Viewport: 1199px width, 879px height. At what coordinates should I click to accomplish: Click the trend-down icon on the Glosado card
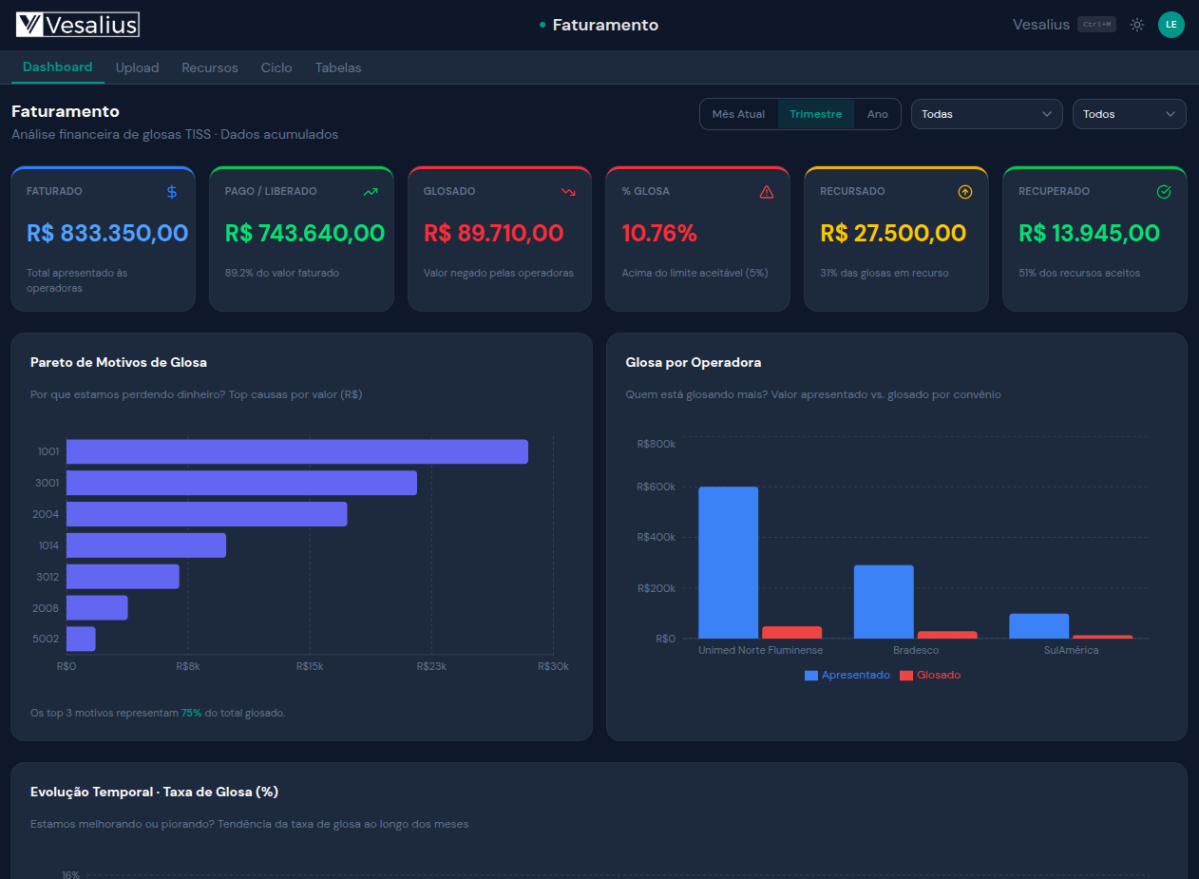(x=568, y=191)
